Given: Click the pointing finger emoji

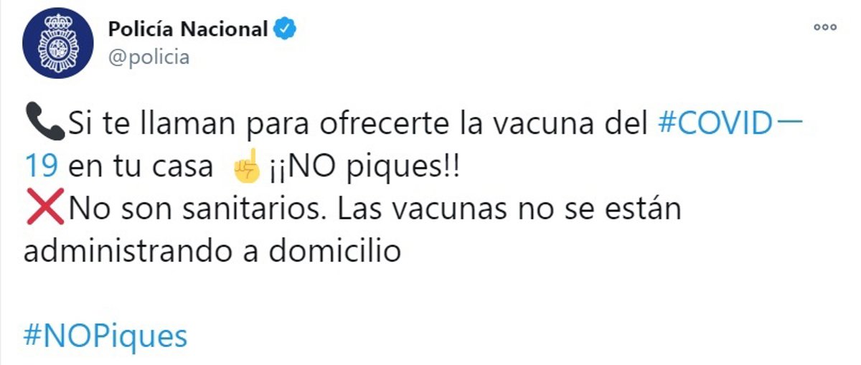Looking at the screenshot, I should [245, 169].
